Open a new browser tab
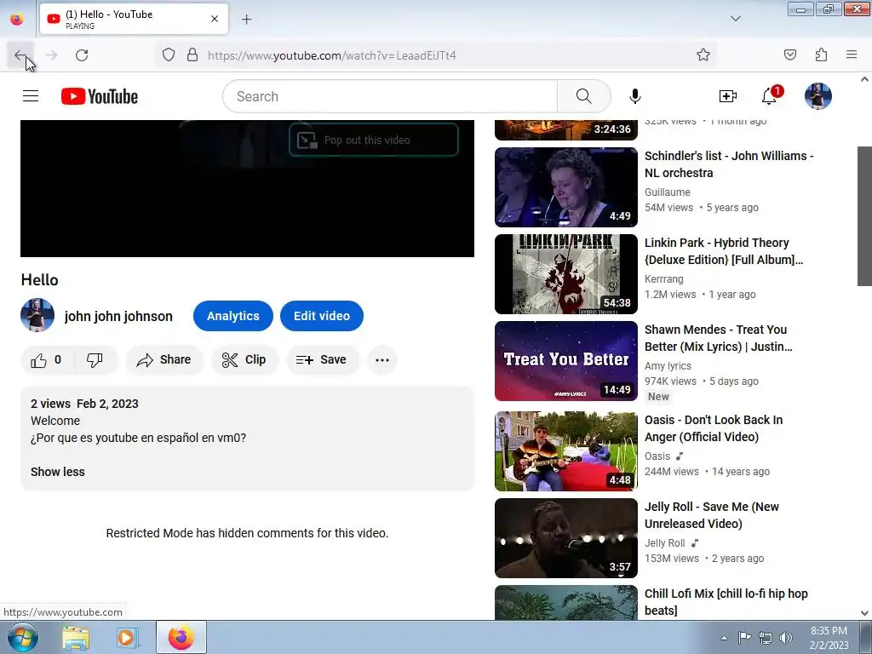 click(x=246, y=20)
